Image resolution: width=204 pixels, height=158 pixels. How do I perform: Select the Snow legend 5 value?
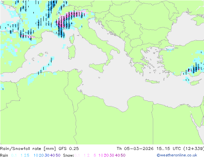click(x=95, y=155)
